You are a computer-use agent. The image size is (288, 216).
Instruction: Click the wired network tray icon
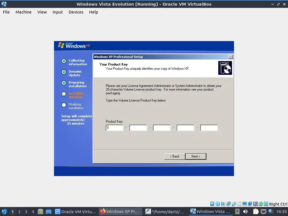tap(263, 211)
